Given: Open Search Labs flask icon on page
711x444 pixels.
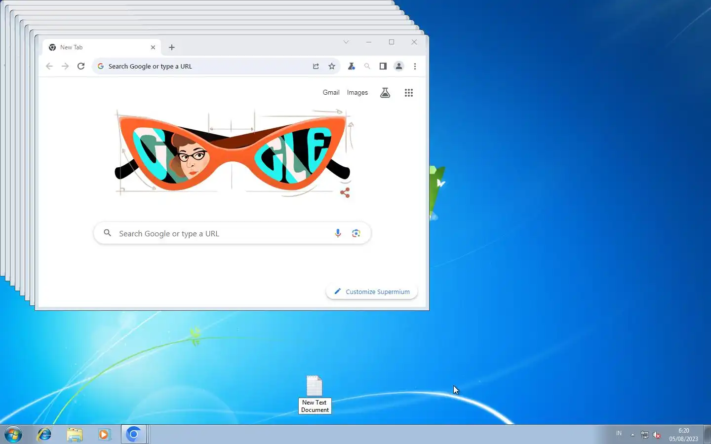Looking at the screenshot, I should coord(385,93).
